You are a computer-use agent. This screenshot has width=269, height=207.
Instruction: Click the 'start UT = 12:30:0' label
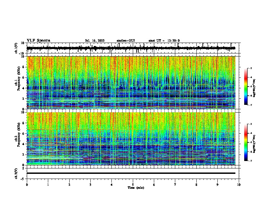164,41
